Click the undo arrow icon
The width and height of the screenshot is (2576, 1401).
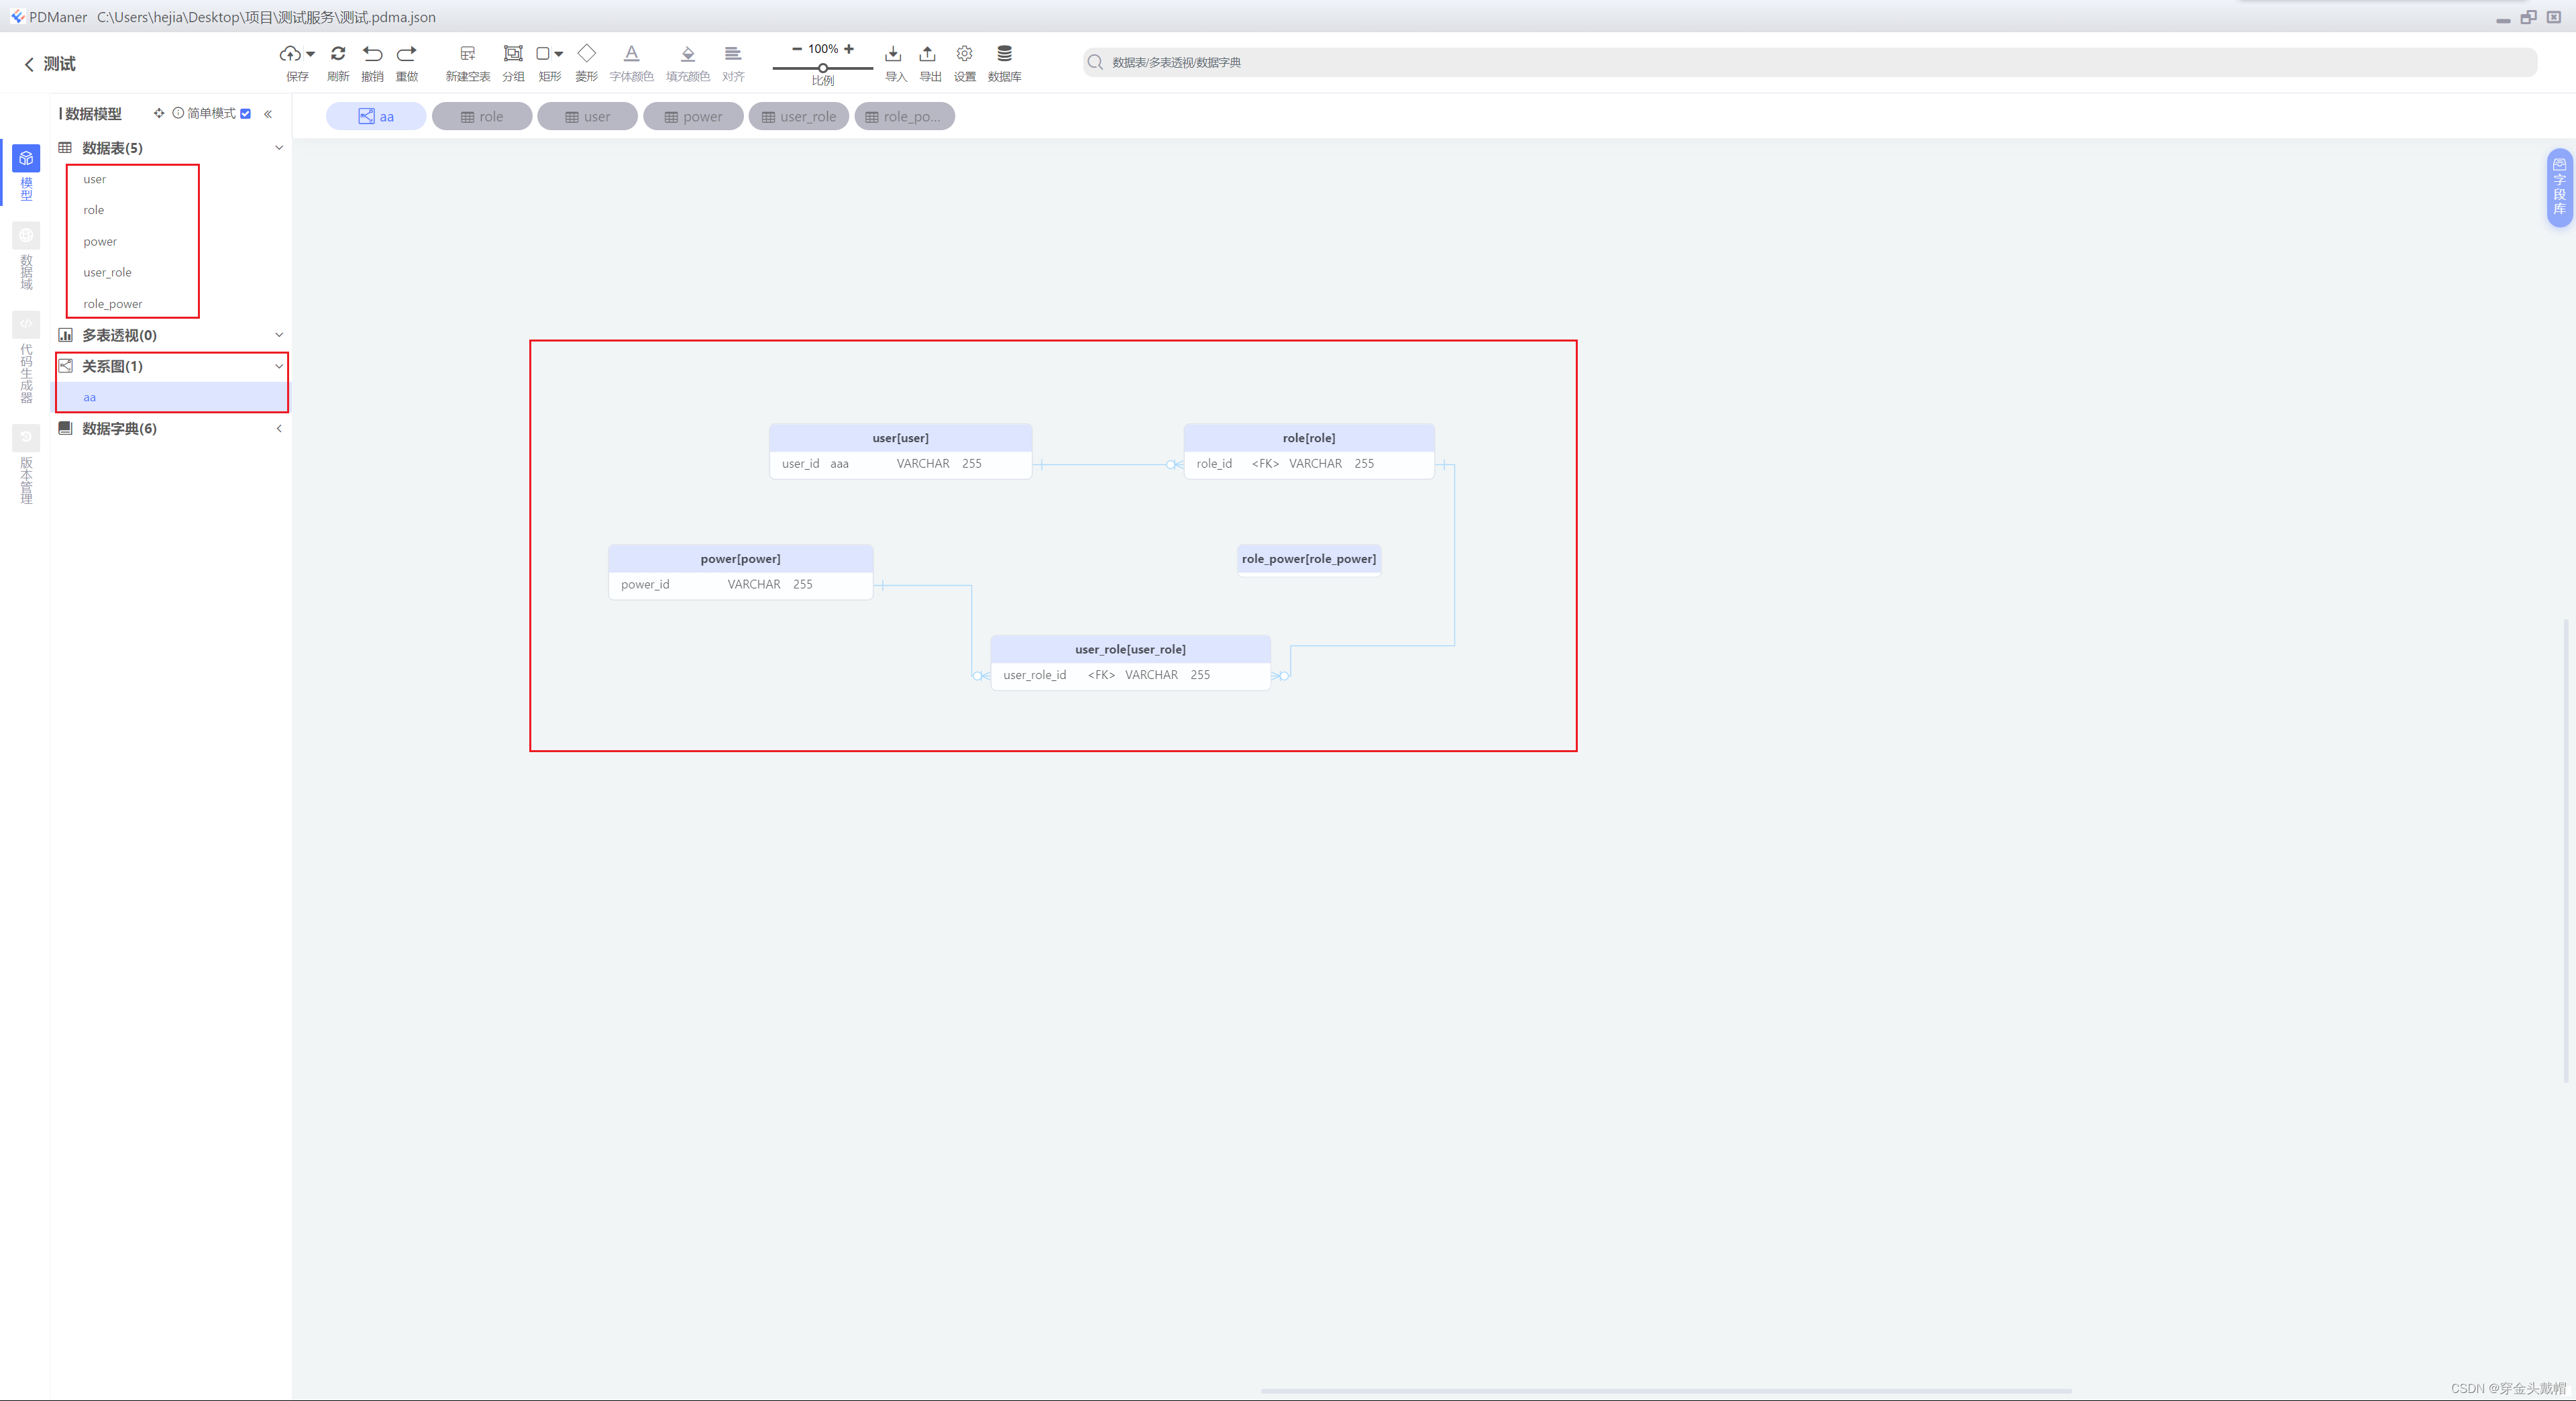372,54
